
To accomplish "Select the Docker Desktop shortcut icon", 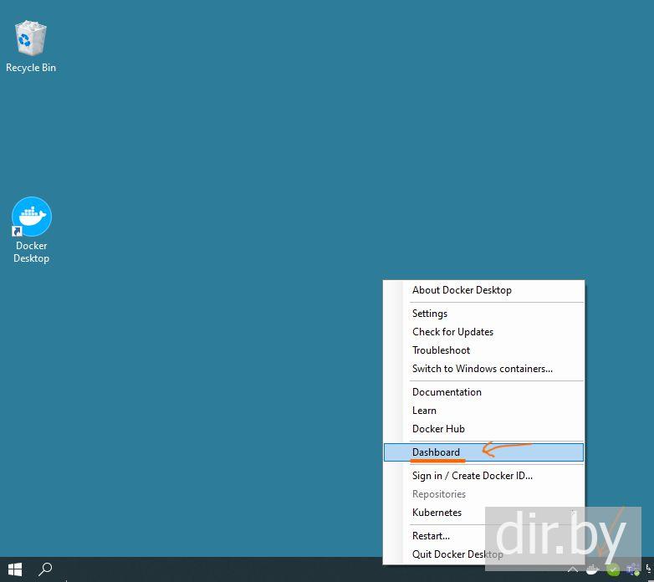I will click(x=31, y=229).
